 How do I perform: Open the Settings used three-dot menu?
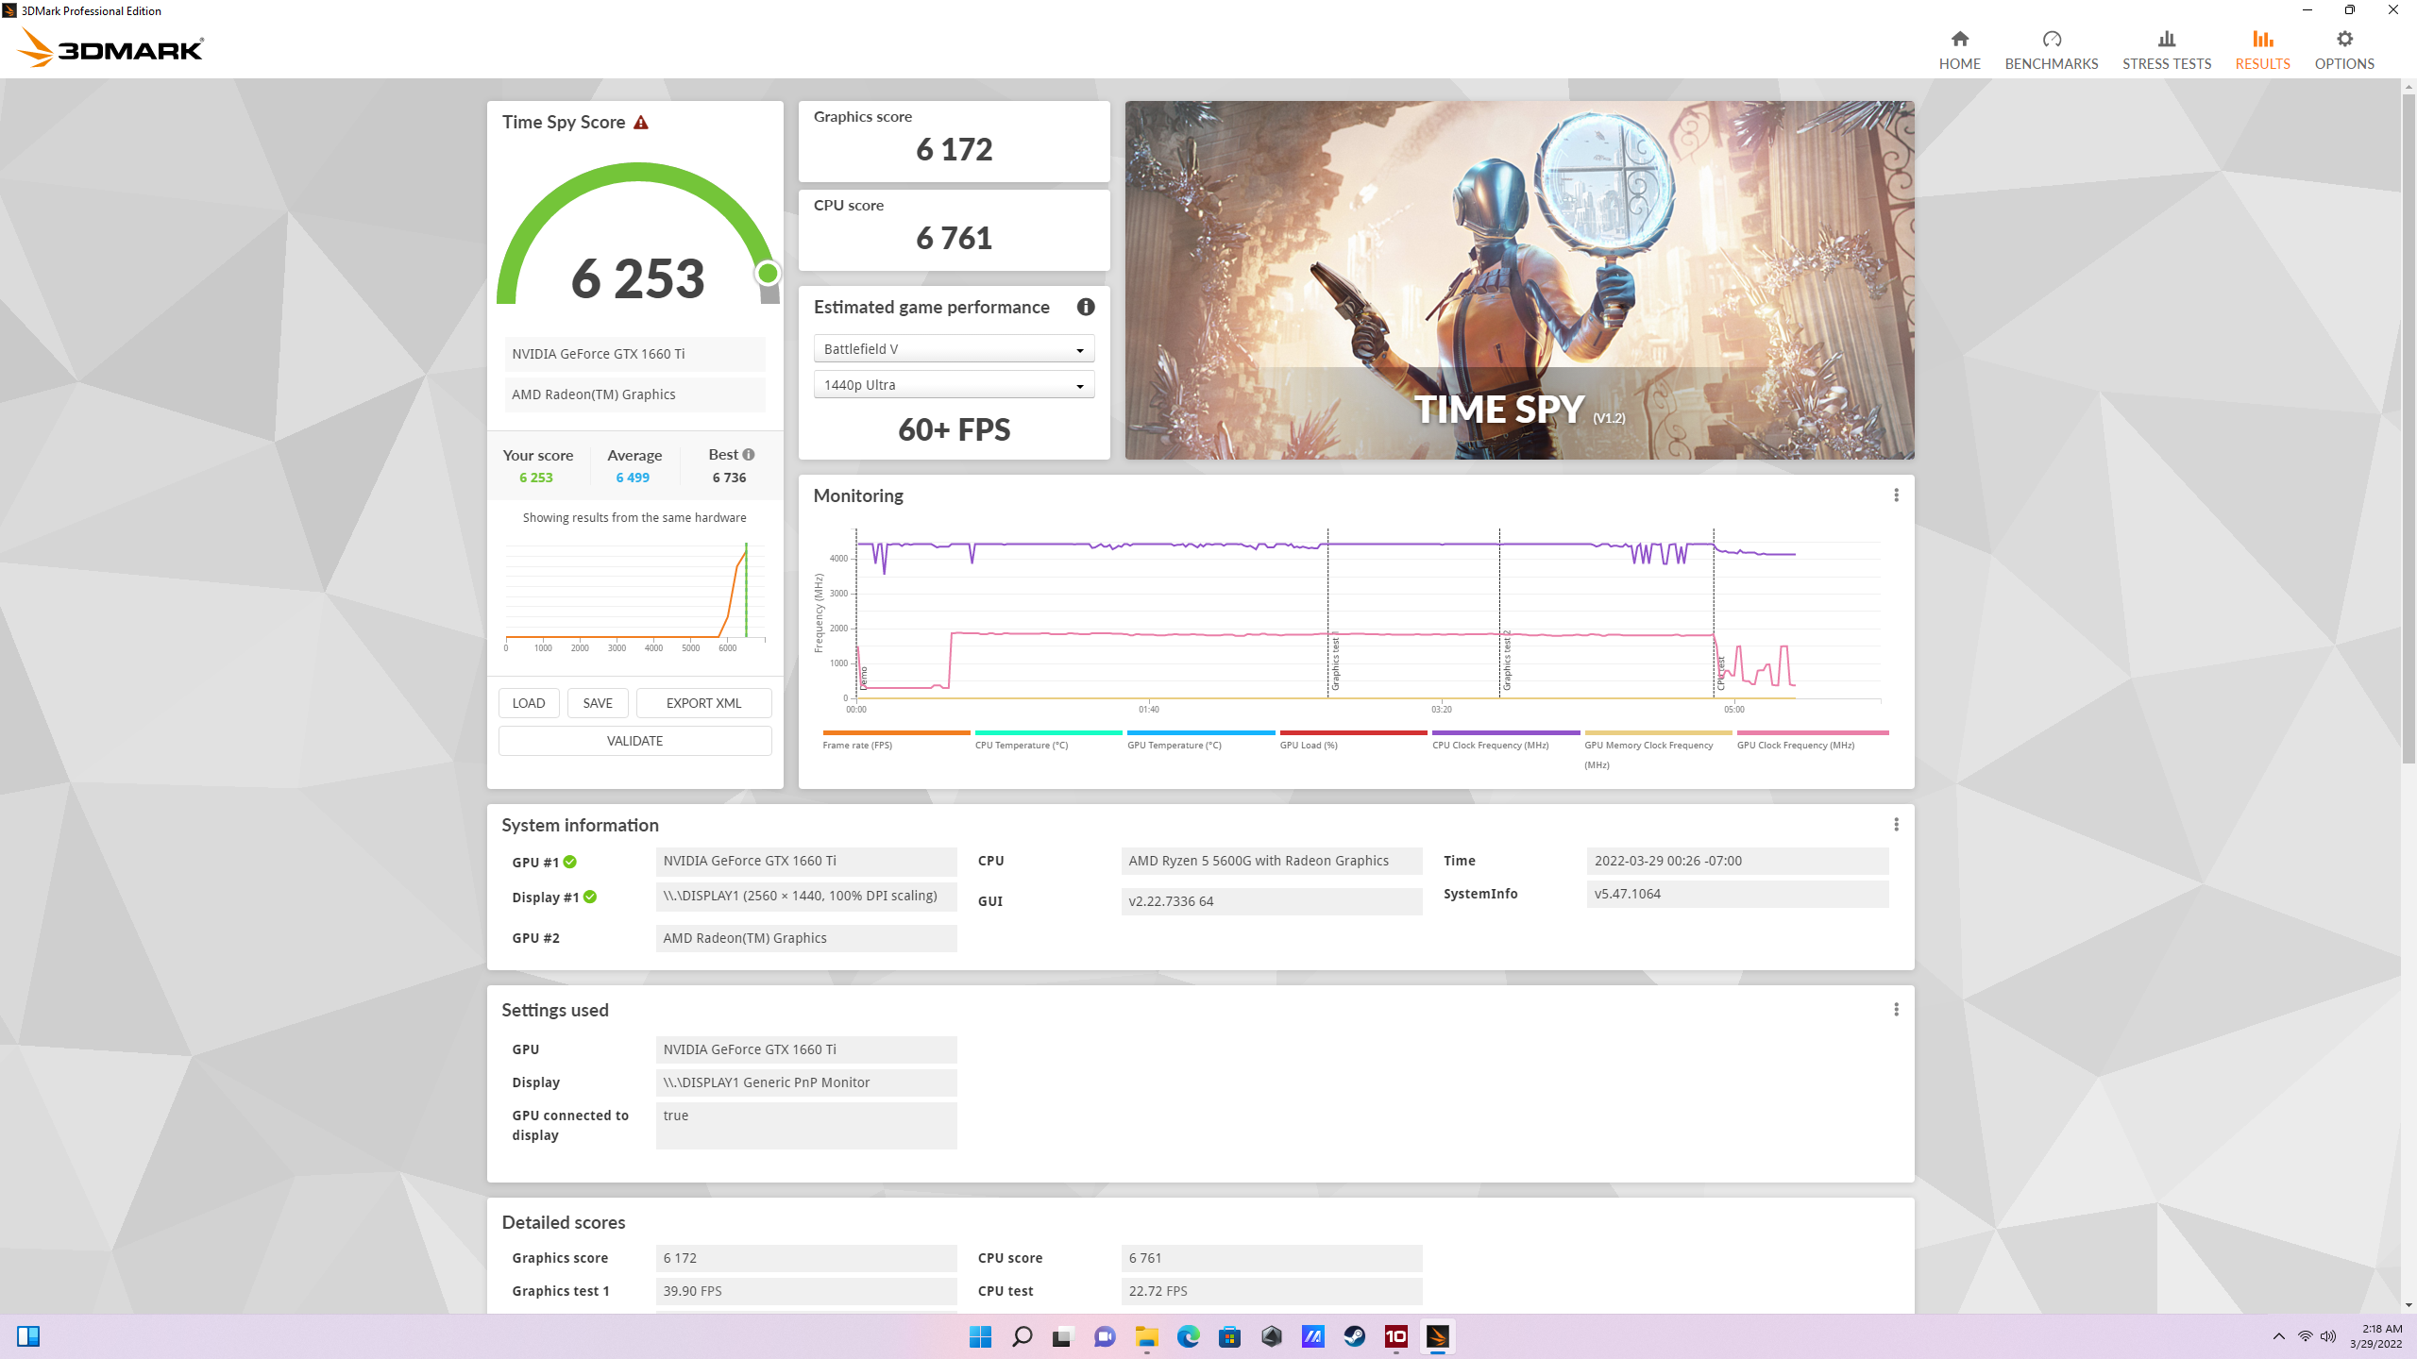point(1896,1010)
